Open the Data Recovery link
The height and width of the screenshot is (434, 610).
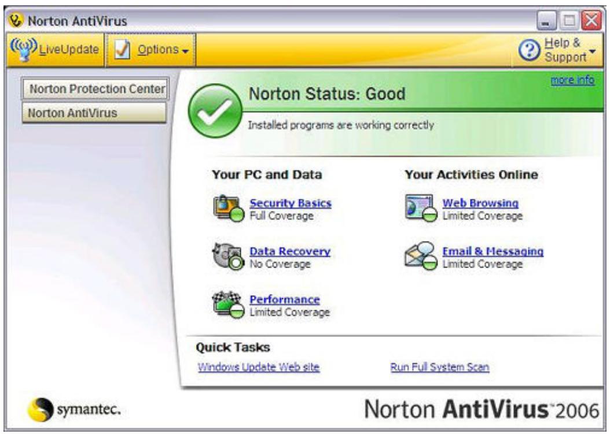[x=290, y=251]
